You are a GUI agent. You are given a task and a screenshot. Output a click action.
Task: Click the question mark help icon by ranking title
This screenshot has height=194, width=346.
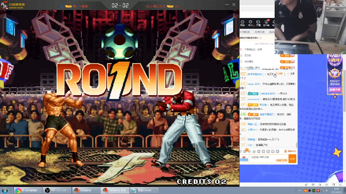pyautogui.click(x=261, y=38)
